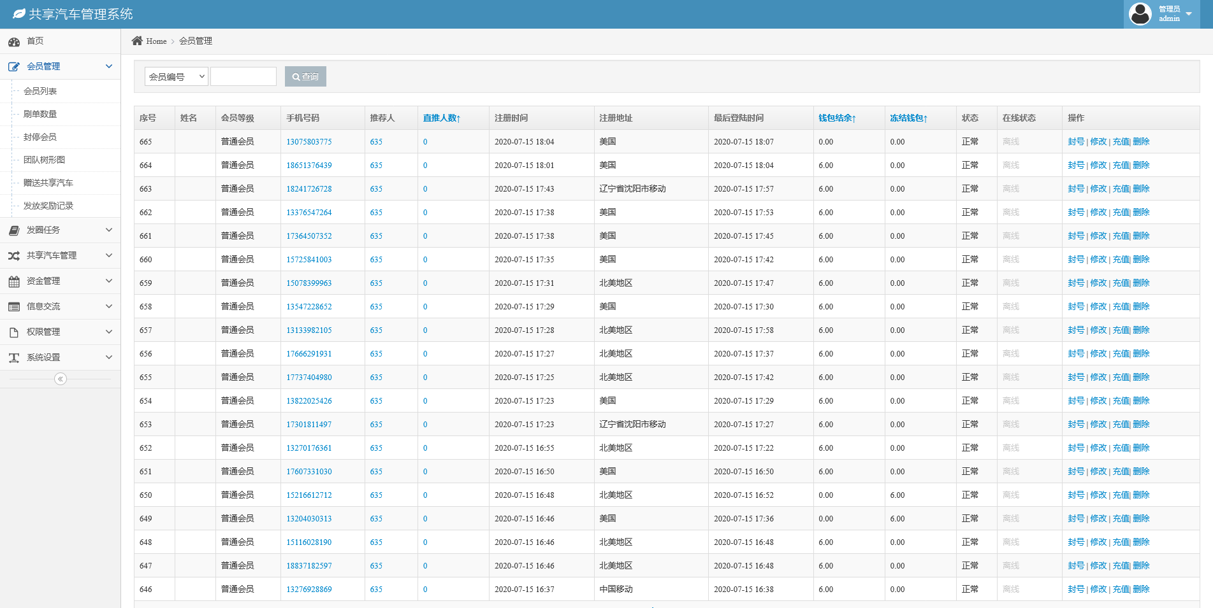Open 封停会员 submenu item

click(40, 137)
